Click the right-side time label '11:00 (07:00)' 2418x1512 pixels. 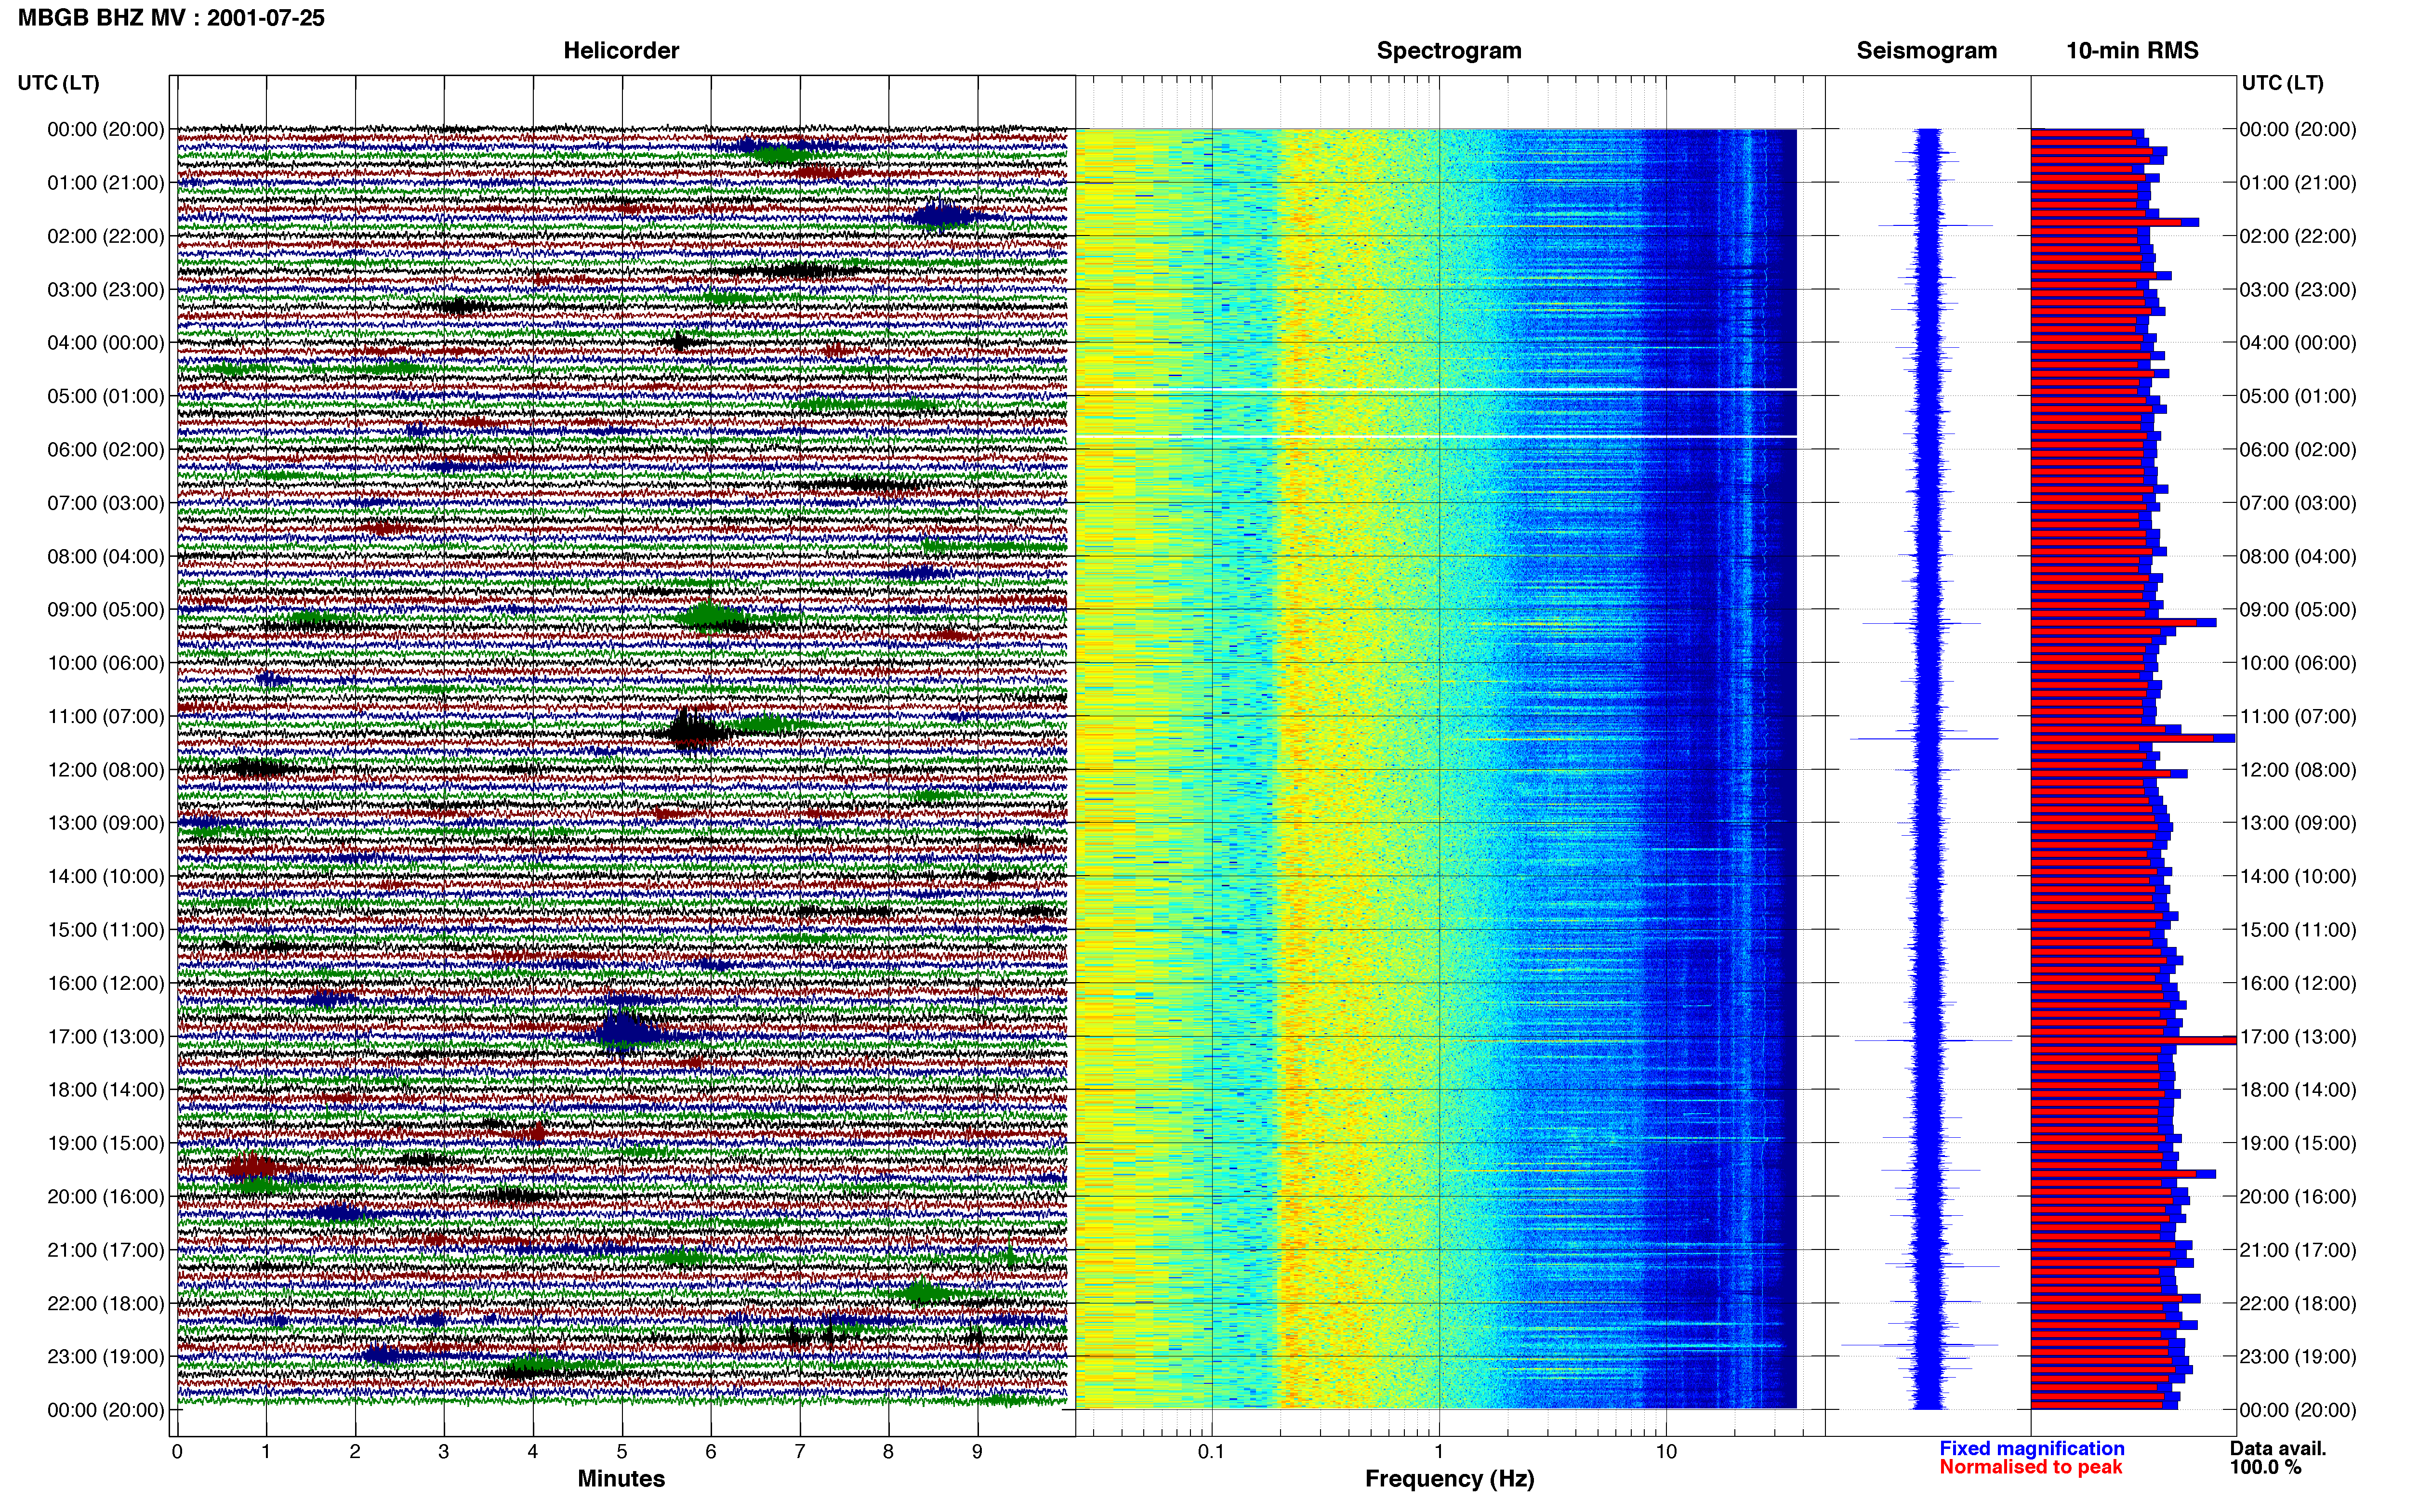click(x=2298, y=716)
